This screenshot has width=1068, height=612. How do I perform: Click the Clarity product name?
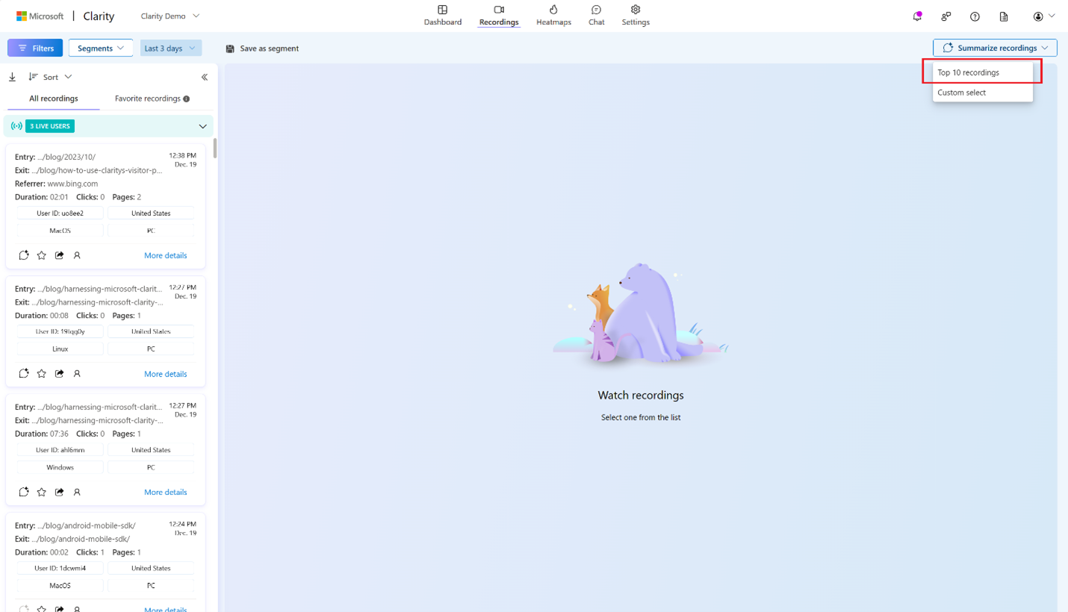99,16
